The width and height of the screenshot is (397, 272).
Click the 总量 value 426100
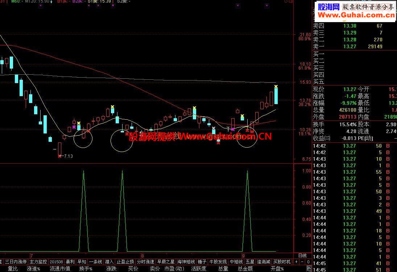click(x=348, y=110)
